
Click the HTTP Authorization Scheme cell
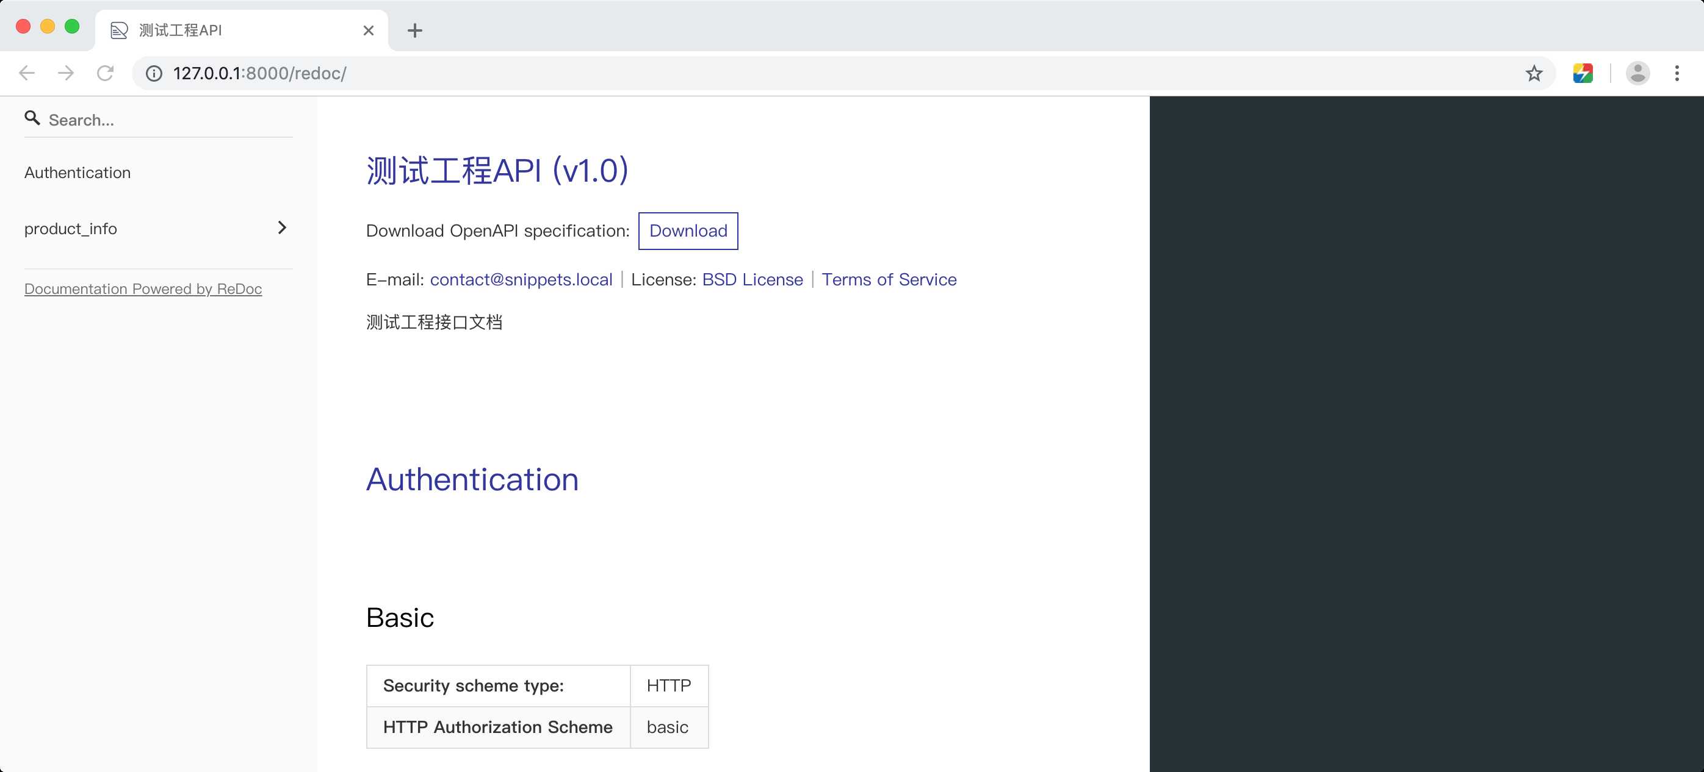498,727
